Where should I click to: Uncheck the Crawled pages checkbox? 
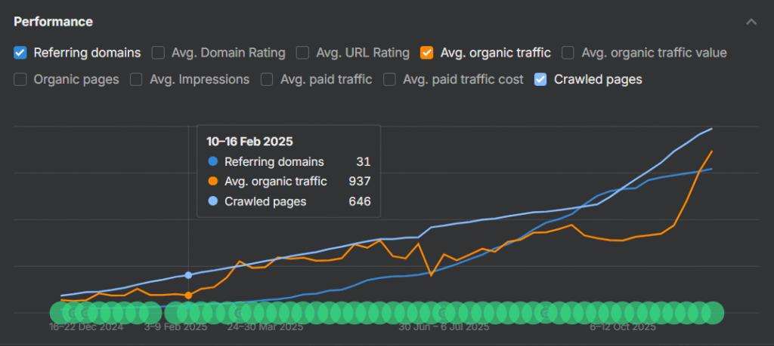coord(541,79)
